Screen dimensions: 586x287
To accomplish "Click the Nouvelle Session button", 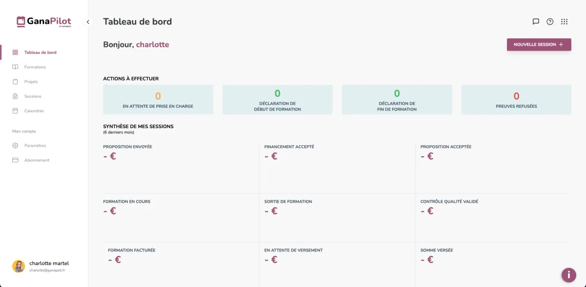I will [539, 45].
